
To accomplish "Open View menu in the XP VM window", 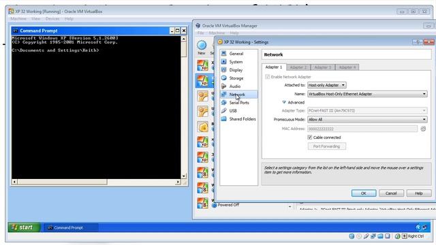I will [x=36, y=18].
